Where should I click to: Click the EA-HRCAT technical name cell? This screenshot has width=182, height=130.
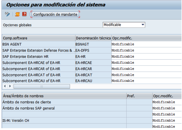click(x=93, y=75)
